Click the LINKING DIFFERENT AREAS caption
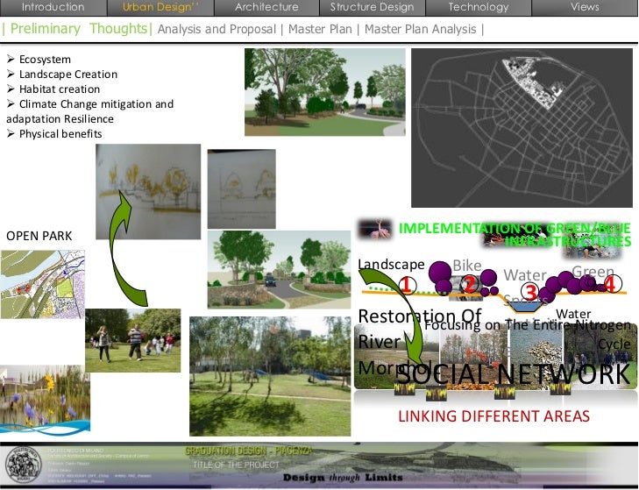The image size is (639, 490). pos(494,415)
